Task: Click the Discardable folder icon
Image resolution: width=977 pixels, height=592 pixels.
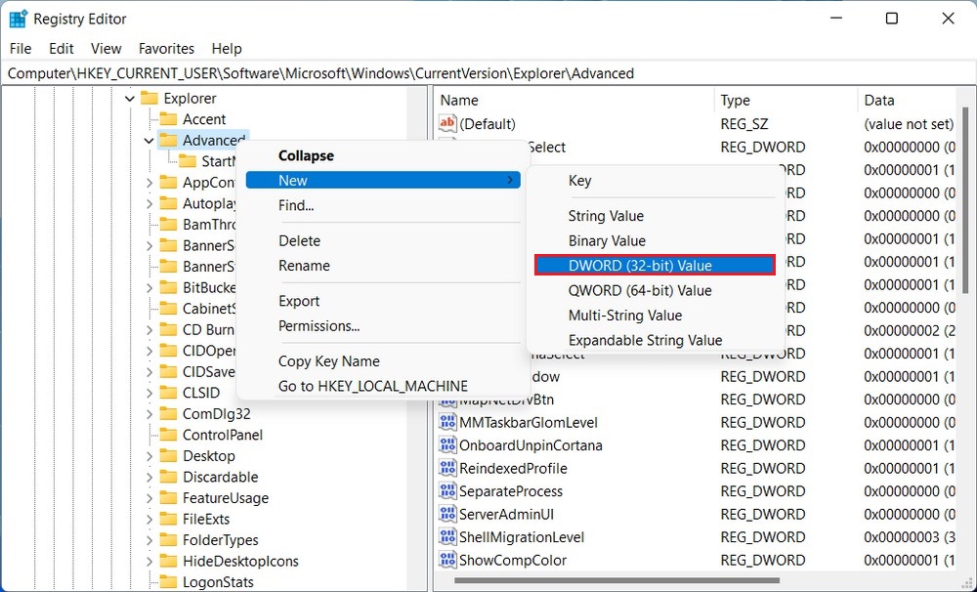Action: point(168,477)
